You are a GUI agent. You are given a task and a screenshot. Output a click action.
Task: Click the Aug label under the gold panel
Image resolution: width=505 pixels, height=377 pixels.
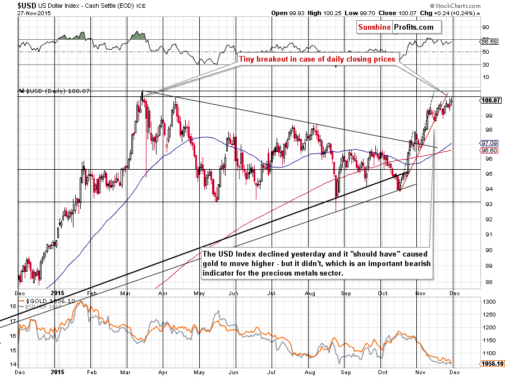[310, 373]
